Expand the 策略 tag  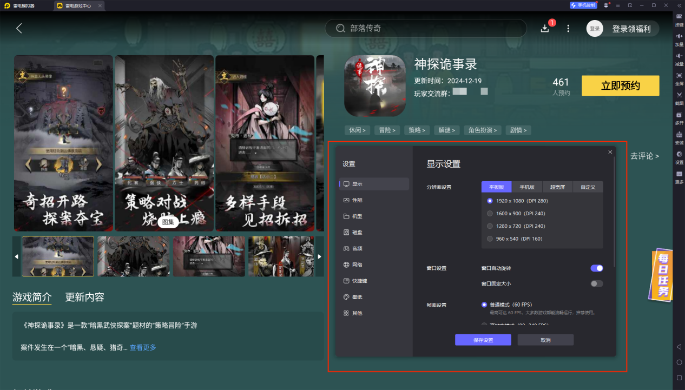coord(417,130)
